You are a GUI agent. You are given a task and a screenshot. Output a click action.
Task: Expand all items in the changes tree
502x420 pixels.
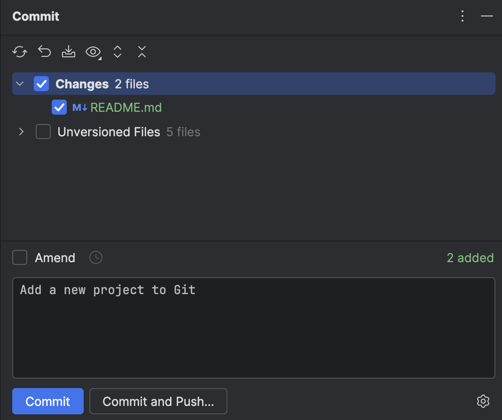tap(117, 52)
